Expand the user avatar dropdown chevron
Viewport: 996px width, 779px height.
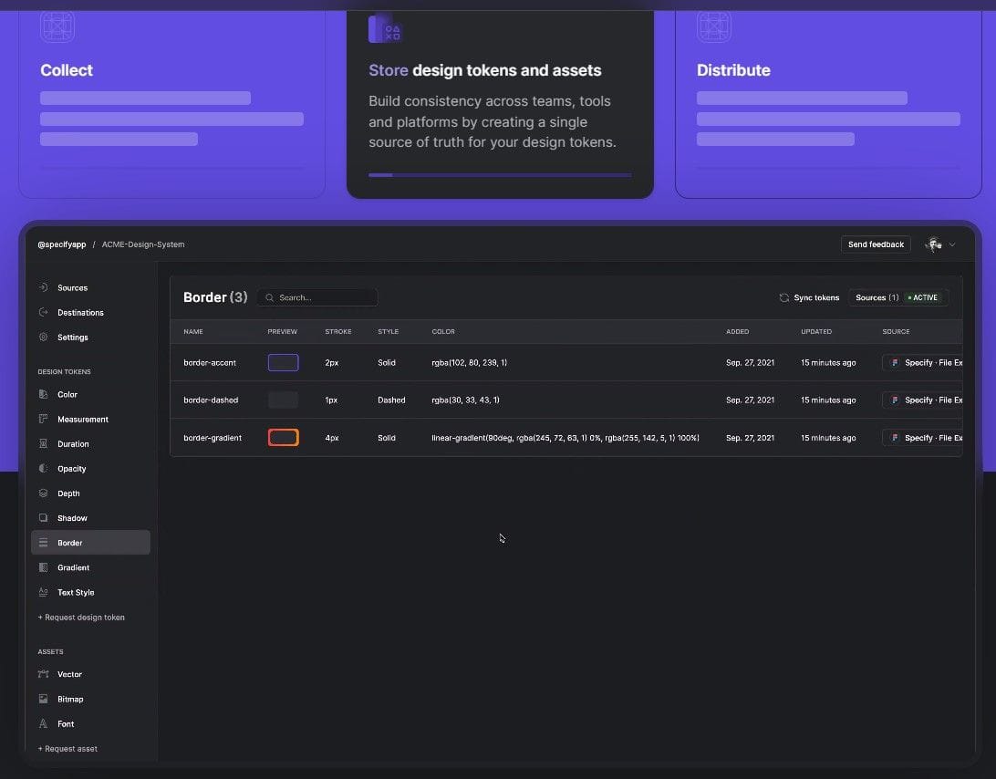[x=952, y=244]
